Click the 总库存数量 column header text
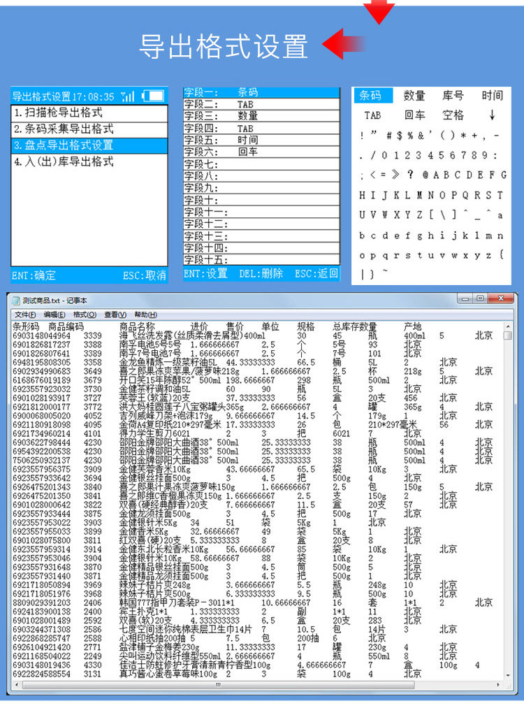The height and width of the screenshot is (715, 524). pyautogui.click(x=355, y=326)
